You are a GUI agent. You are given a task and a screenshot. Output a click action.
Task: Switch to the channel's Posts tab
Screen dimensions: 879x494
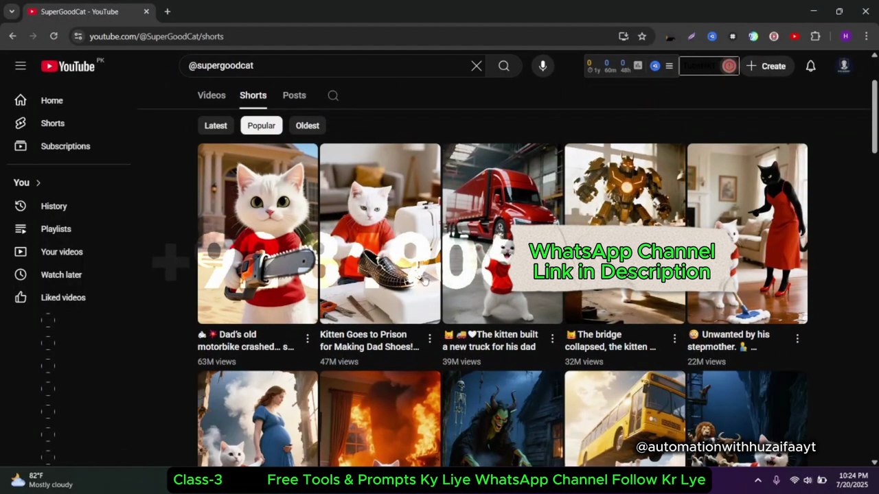click(x=295, y=95)
